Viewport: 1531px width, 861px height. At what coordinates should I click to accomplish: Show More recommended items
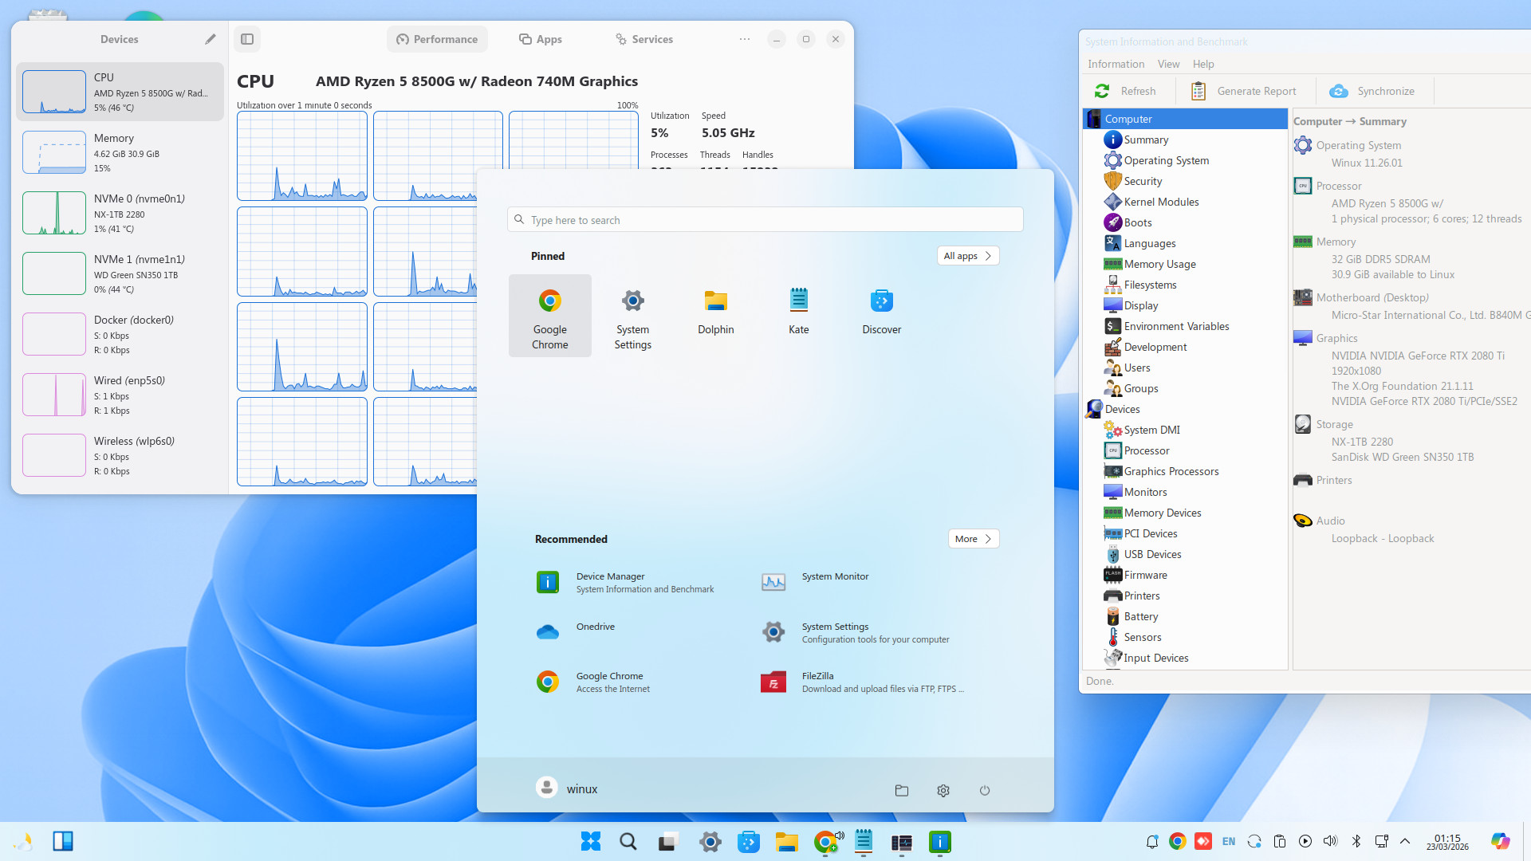click(973, 539)
